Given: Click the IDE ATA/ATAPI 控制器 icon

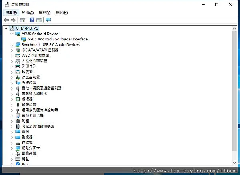Looking at the screenshot, I should point(18,50).
